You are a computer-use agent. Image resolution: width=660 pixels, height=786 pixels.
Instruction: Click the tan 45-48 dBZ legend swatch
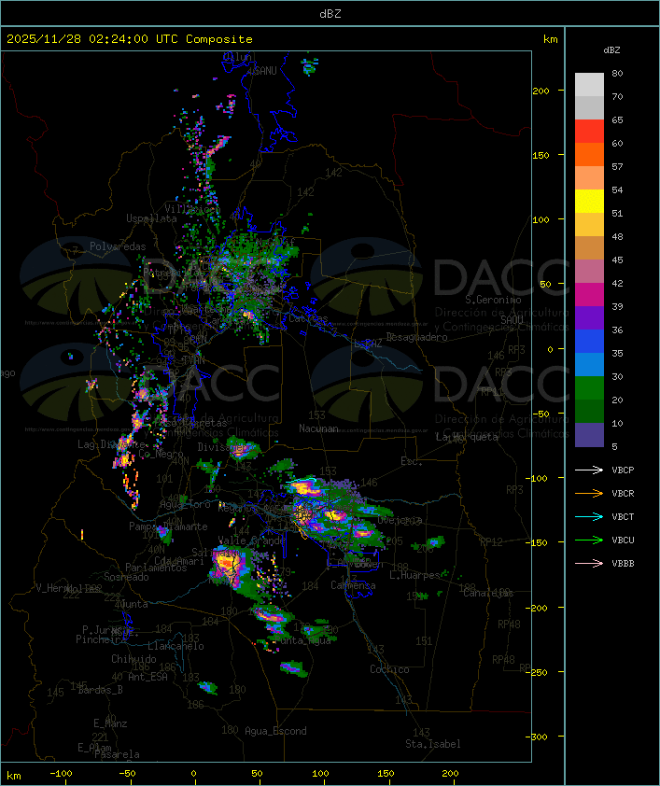(589, 247)
